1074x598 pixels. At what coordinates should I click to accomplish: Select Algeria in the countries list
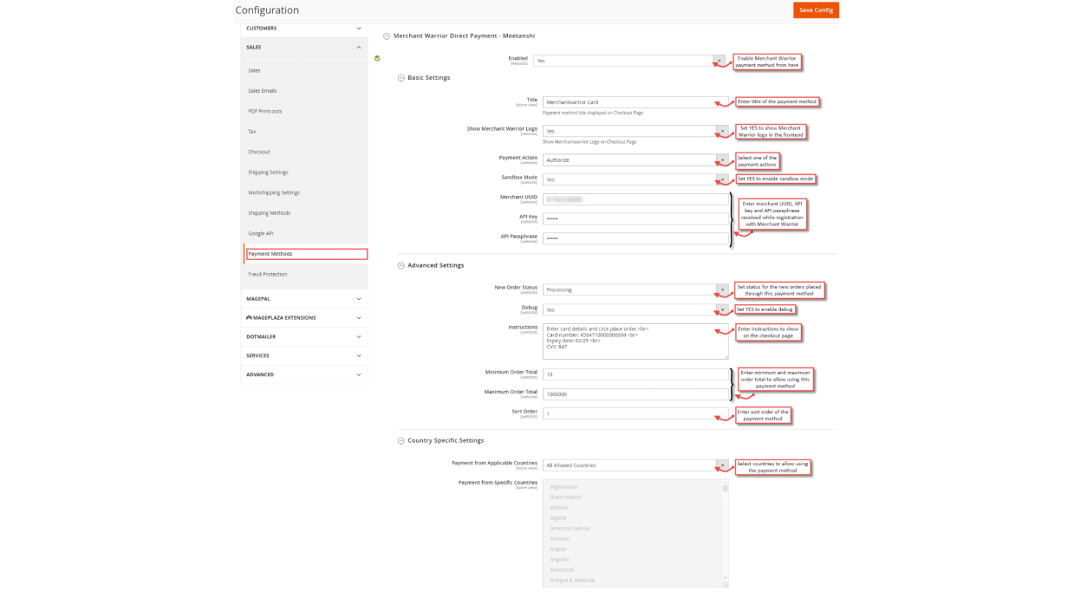point(558,518)
